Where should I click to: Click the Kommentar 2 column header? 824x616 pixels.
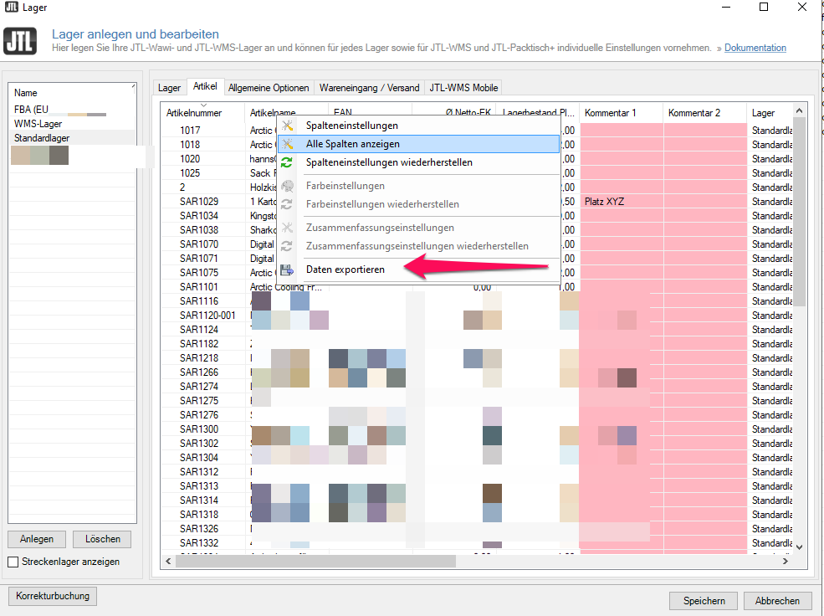704,113
